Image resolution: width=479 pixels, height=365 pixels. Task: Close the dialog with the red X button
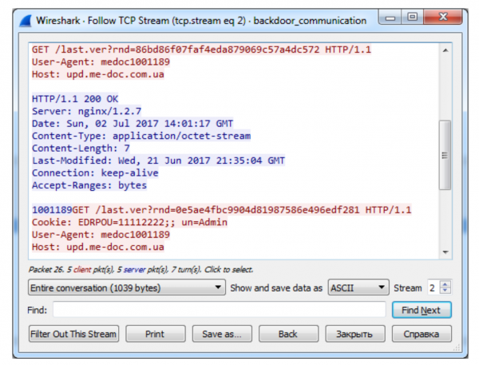coord(442,17)
